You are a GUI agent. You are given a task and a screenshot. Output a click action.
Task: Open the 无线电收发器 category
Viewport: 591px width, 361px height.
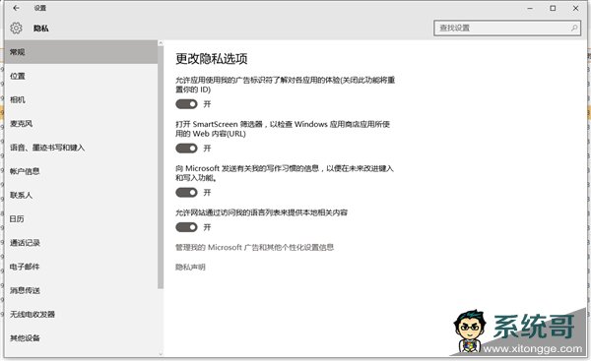(x=81, y=314)
